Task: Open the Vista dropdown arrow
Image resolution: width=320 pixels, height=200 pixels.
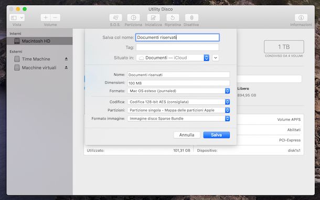Action: tap(22, 18)
